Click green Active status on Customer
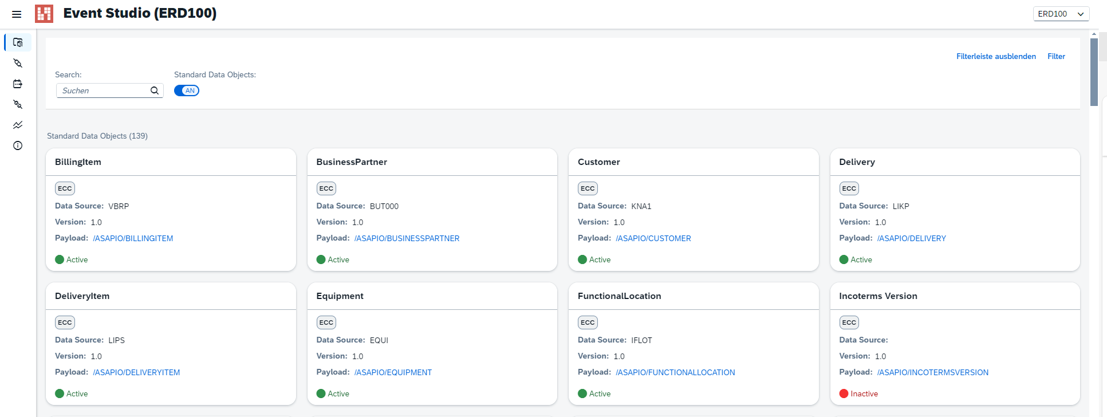The height and width of the screenshot is (417, 1107). 594,259
